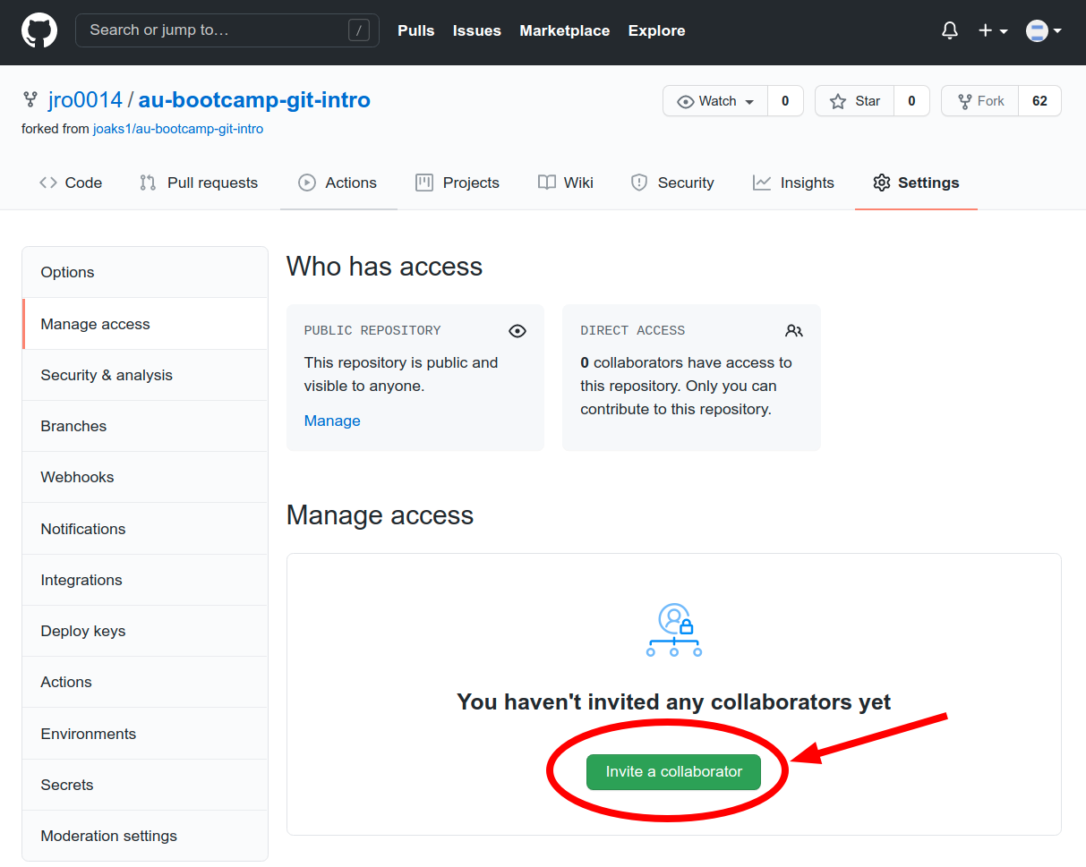Click the Star count 0
This screenshot has width=1086, height=867.
(x=911, y=101)
